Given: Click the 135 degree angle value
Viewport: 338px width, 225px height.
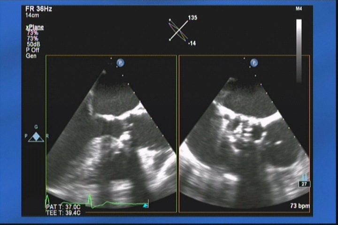Looking at the screenshot, I should click(192, 18).
